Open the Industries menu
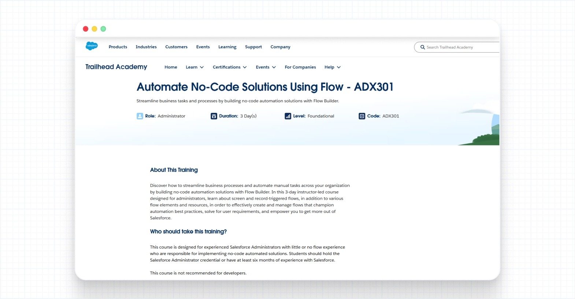This screenshot has width=575, height=299. tap(146, 47)
